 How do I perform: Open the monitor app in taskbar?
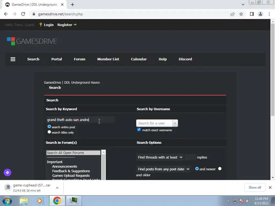[74, 201]
